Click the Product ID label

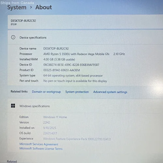26,70
